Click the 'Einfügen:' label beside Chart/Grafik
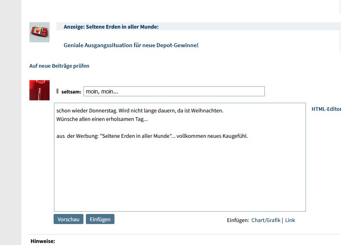This screenshot has width=341, height=245. coord(238,220)
